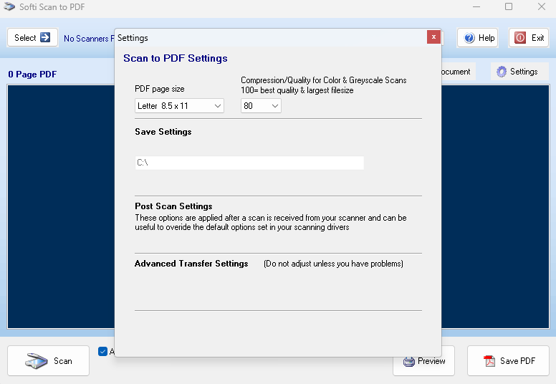The image size is (556, 384).
Task: Click the '0 Page PDF' label
Action: coord(32,74)
